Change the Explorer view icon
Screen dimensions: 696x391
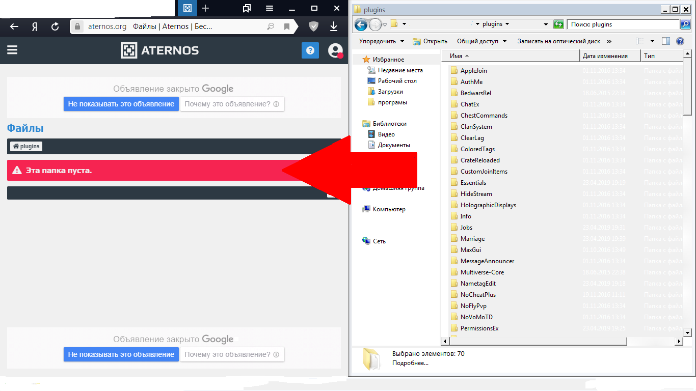point(640,41)
